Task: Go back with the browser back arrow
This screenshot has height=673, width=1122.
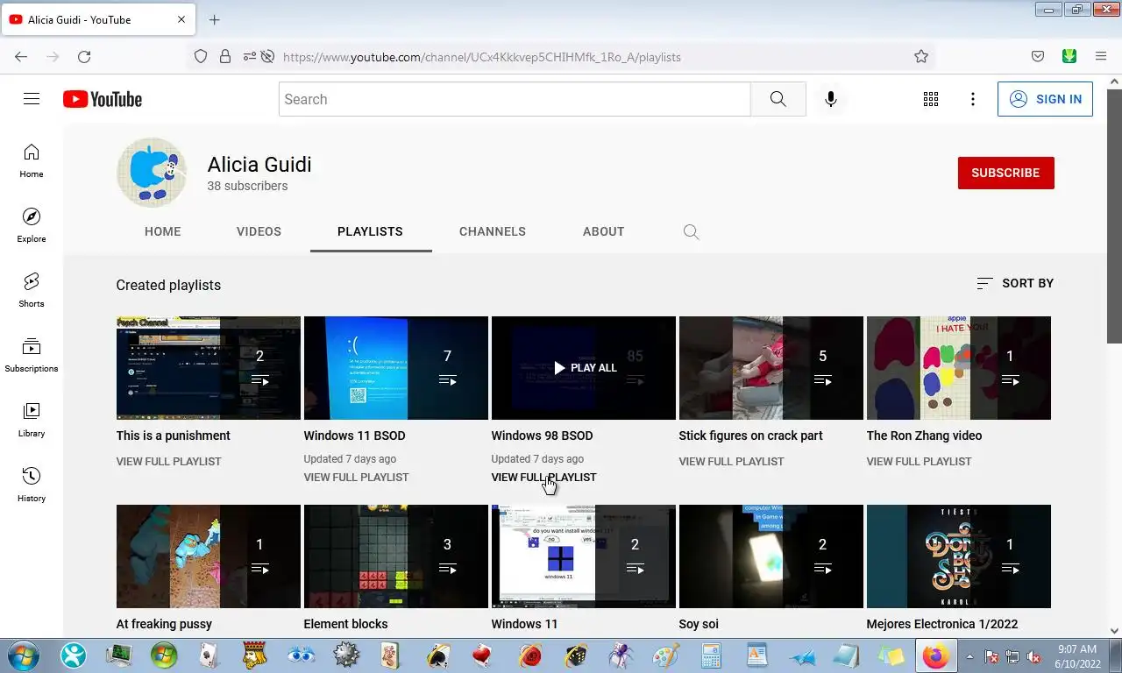Action: [21, 56]
